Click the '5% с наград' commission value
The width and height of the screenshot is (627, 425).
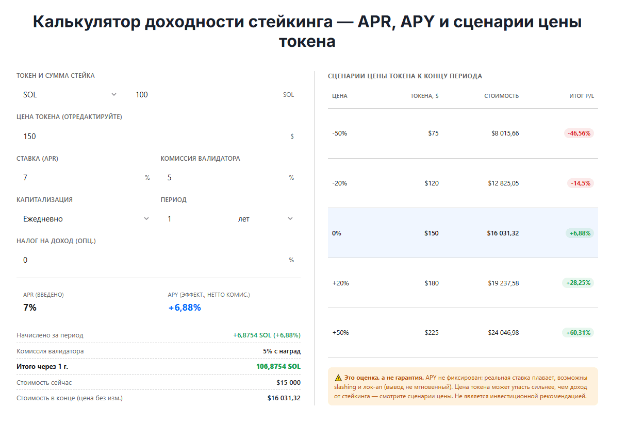[x=282, y=351]
